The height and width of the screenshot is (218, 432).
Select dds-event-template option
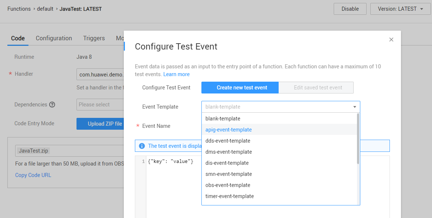tap(228, 141)
